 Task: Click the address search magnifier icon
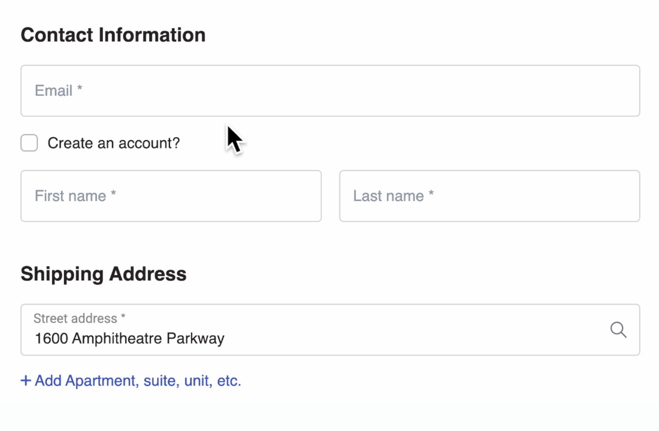coord(618,330)
